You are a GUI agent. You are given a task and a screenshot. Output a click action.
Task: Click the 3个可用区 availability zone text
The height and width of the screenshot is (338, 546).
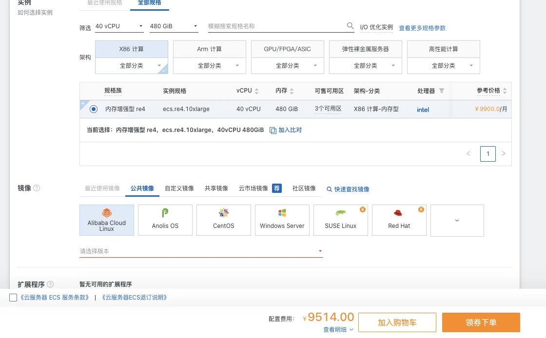[328, 109]
